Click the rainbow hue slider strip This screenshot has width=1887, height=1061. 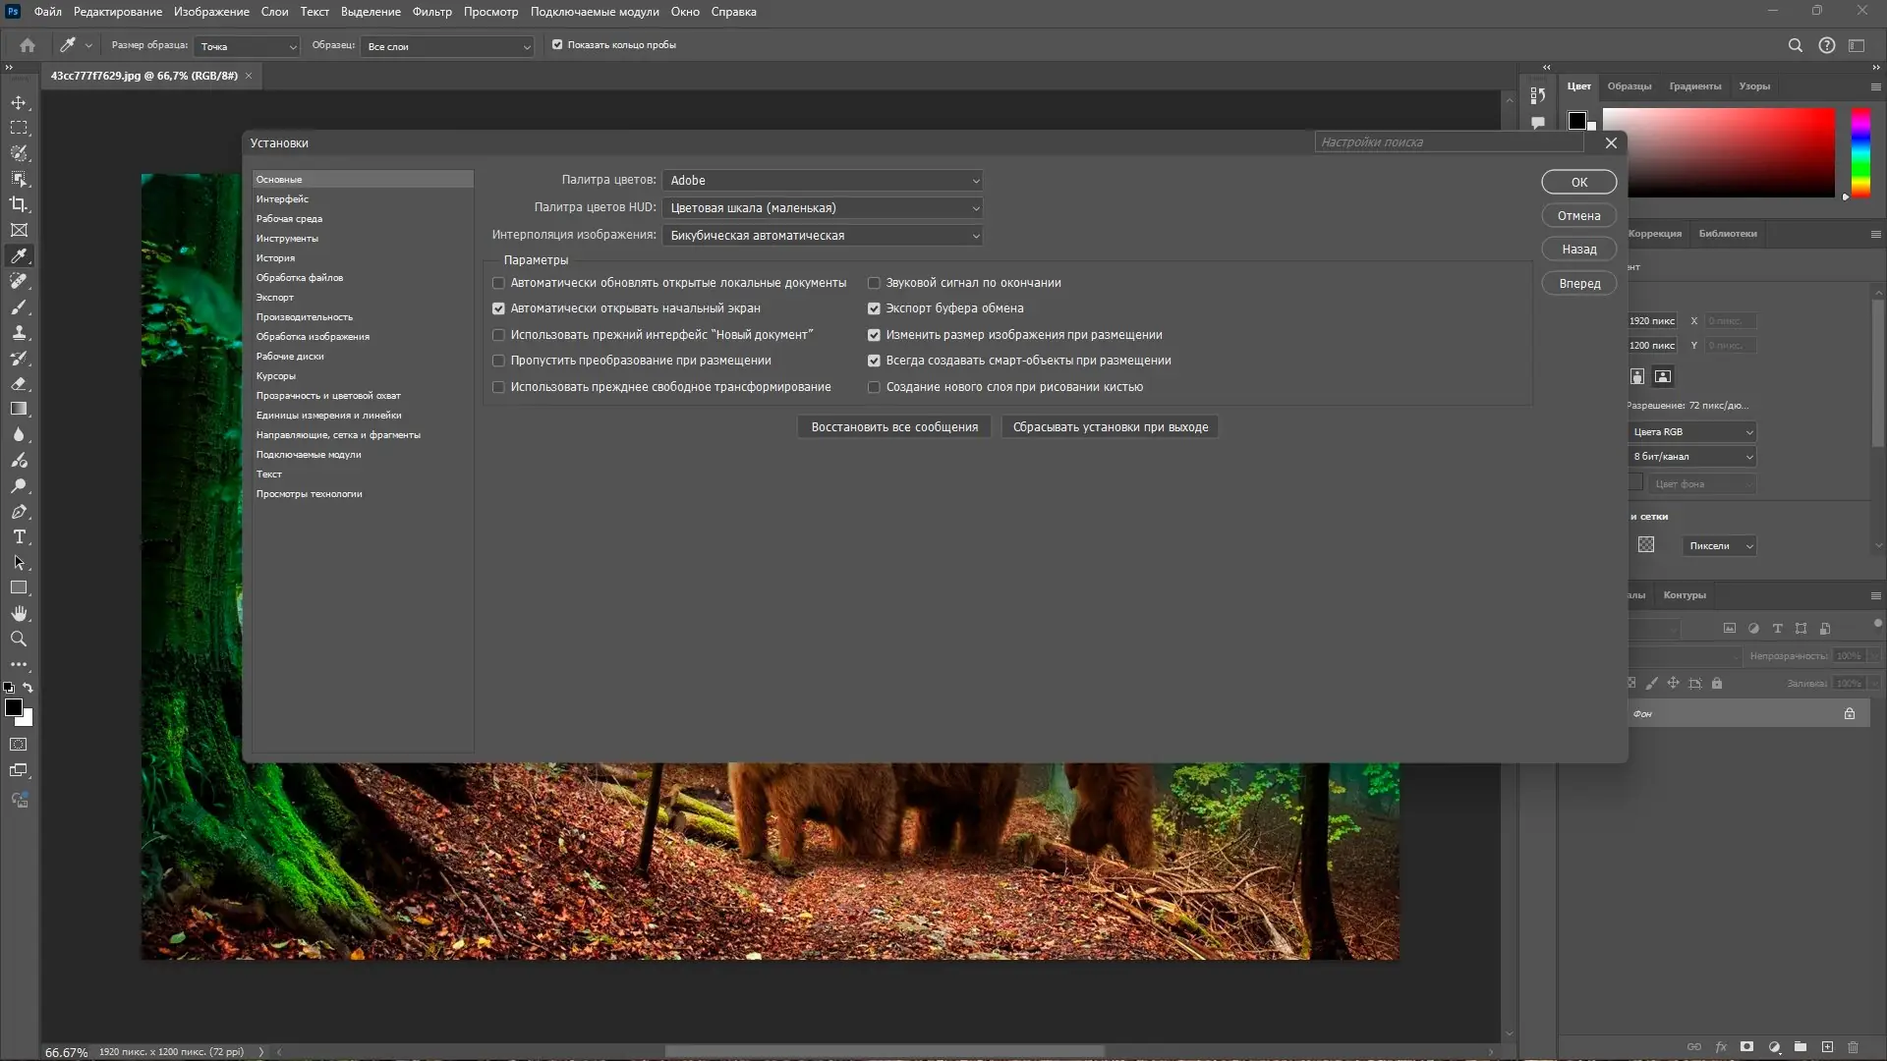pos(1860,152)
